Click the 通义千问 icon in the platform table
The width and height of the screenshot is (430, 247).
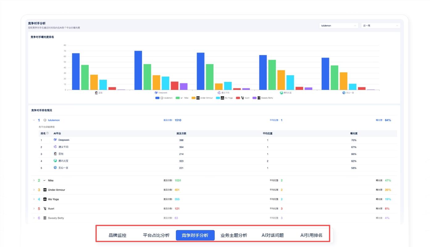tap(55, 147)
